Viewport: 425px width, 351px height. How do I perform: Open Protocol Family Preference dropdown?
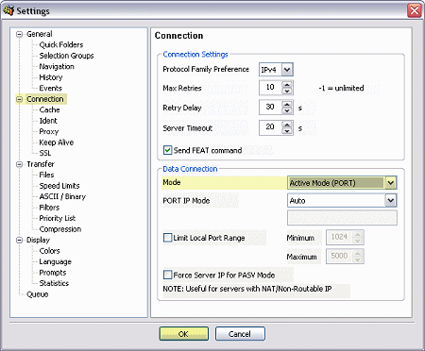point(287,70)
